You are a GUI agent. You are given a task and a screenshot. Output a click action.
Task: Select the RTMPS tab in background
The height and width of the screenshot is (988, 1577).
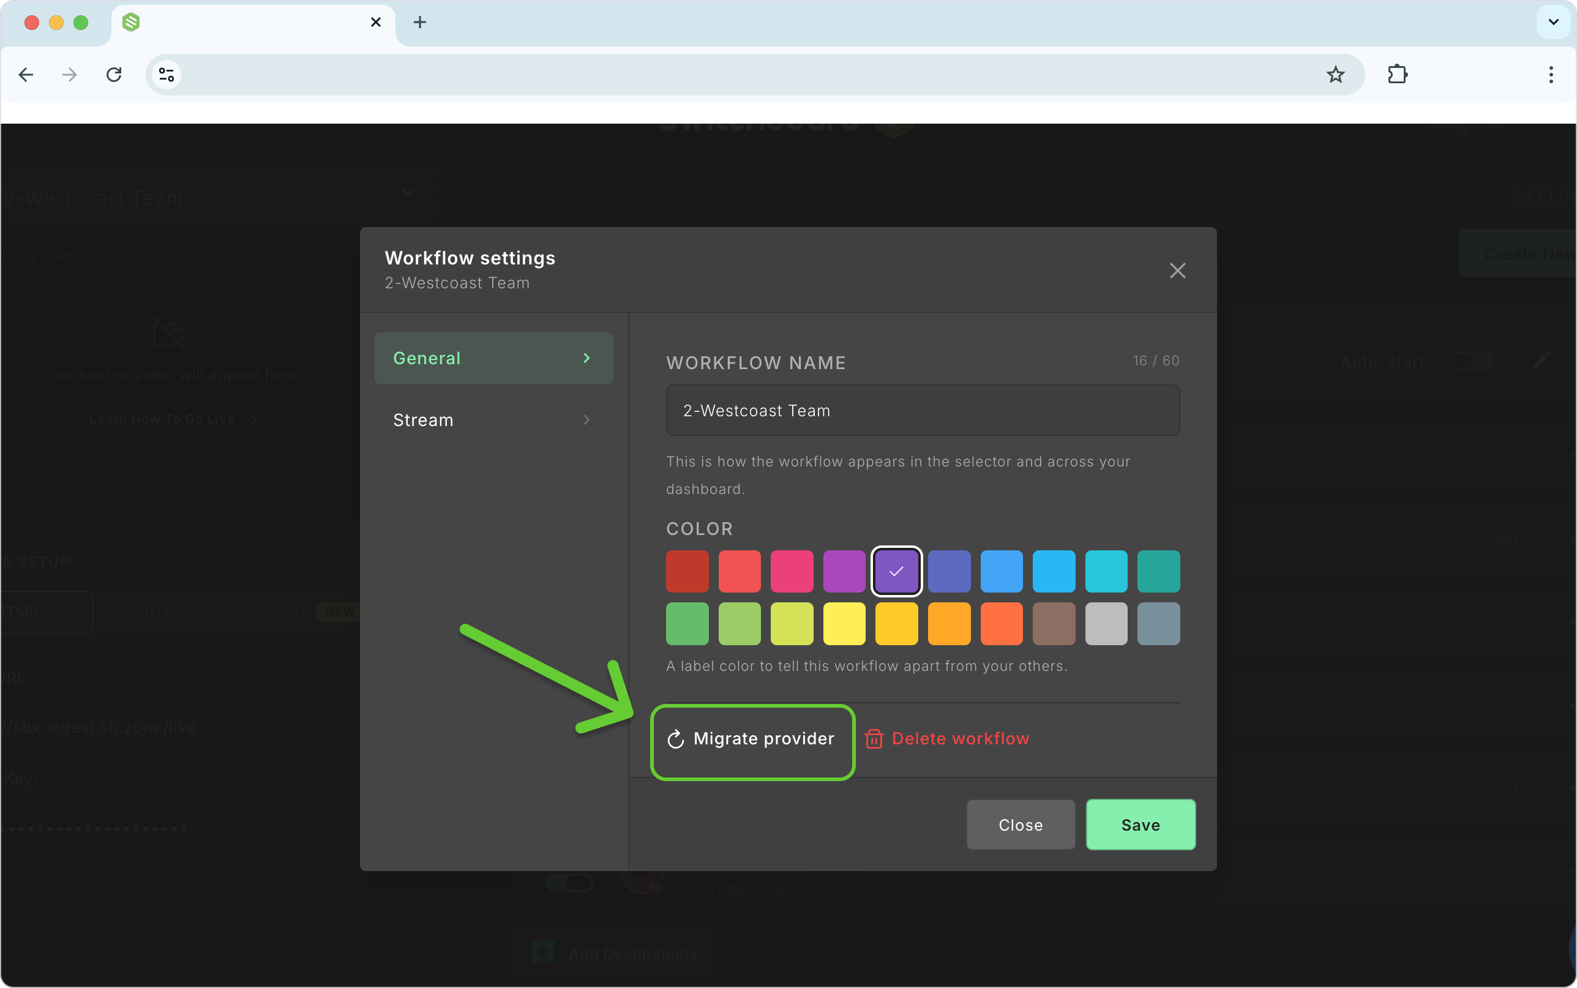coord(170,612)
